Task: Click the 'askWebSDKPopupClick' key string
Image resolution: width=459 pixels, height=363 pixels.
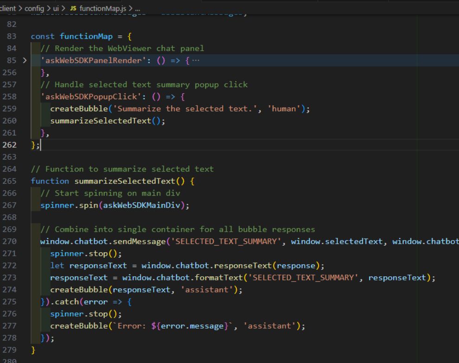Action: 91,96
